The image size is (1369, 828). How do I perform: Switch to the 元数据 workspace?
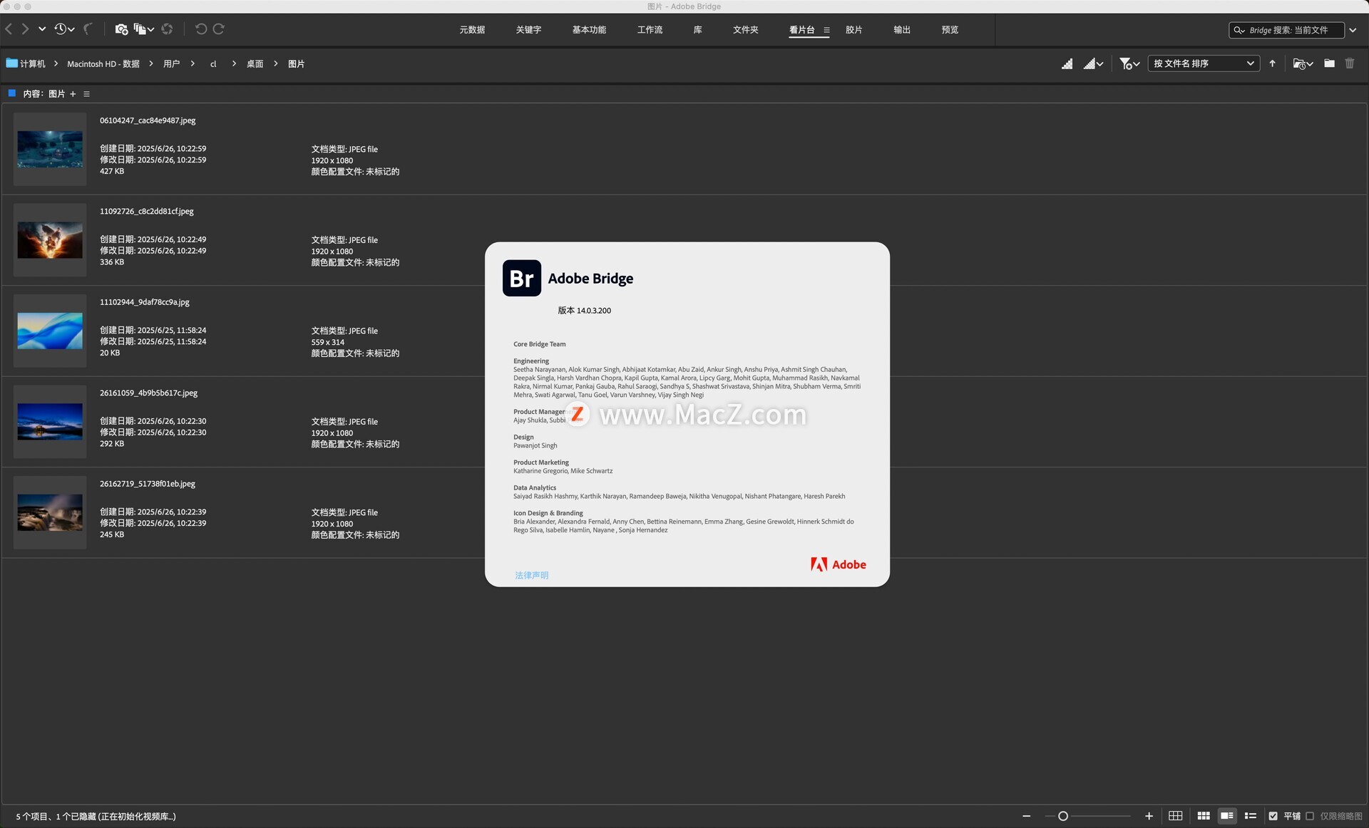coord(472,30)
